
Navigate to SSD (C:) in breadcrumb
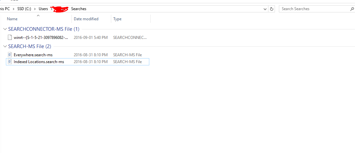click(x=25, y=9)
